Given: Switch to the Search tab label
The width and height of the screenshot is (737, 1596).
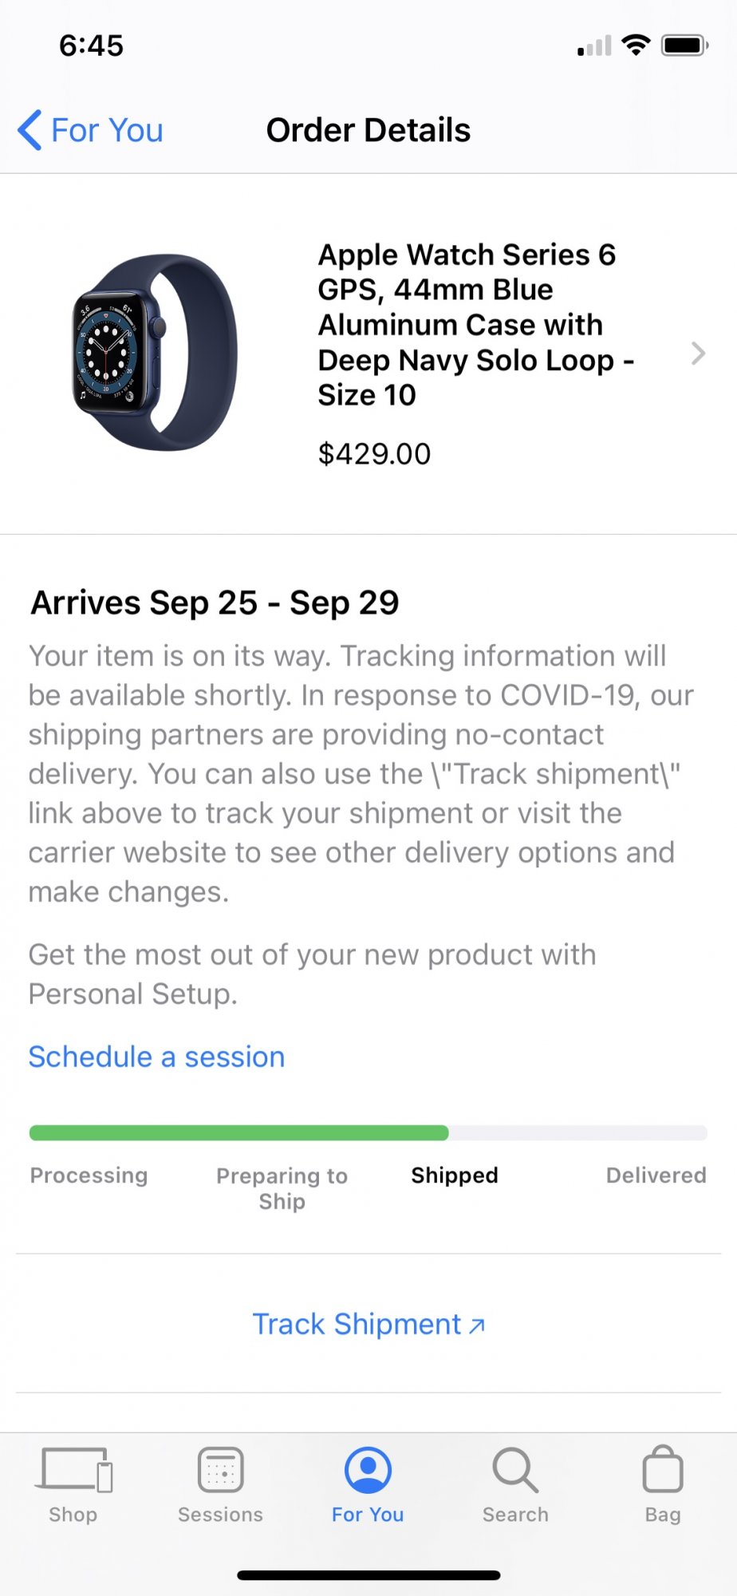Looking at the screenshot, I should tap(515, 1515).
